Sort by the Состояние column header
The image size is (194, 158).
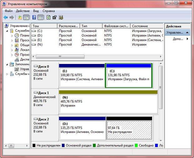(x=147, y=26)
